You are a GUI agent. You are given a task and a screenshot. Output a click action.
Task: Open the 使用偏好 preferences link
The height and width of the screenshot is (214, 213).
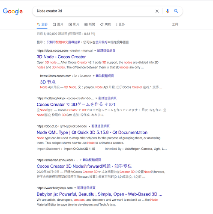101,42
